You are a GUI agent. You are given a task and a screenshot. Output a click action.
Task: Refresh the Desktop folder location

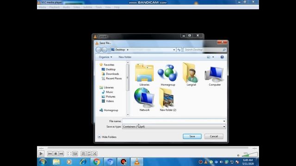179,50
